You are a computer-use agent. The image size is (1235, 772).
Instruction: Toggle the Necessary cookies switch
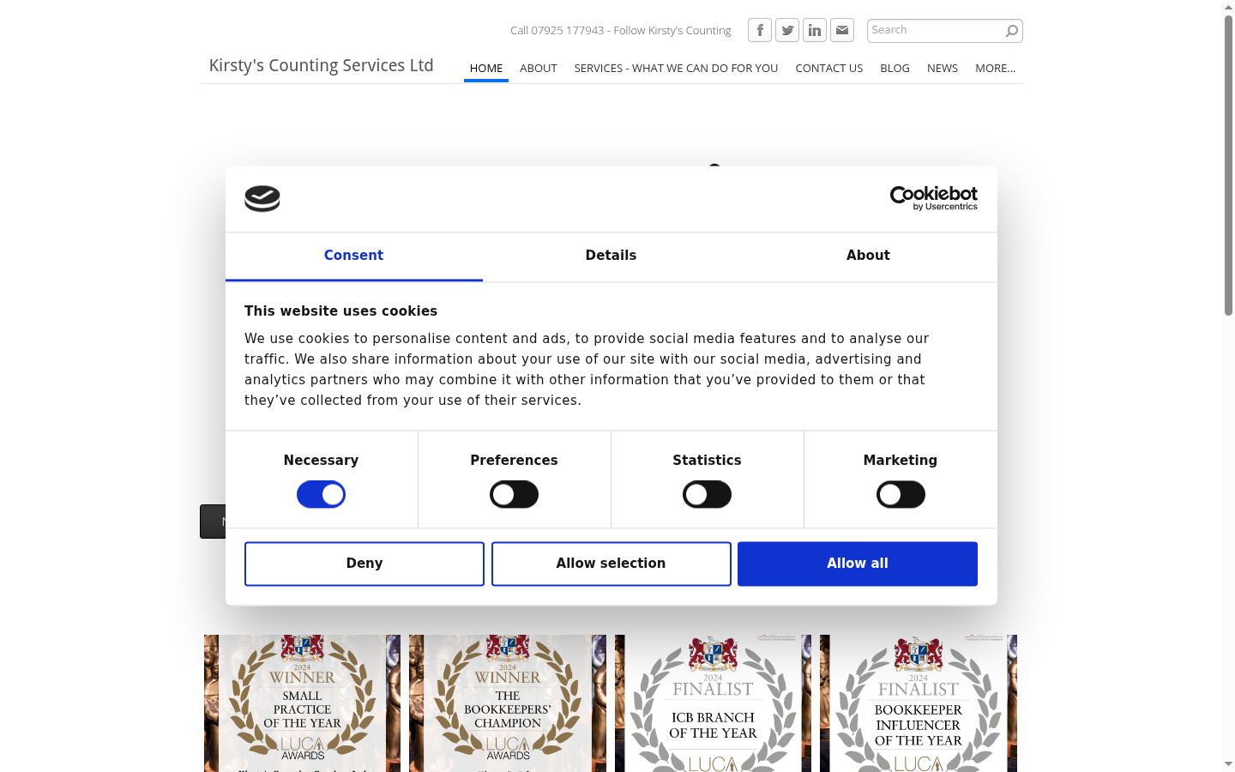[321, 494]
